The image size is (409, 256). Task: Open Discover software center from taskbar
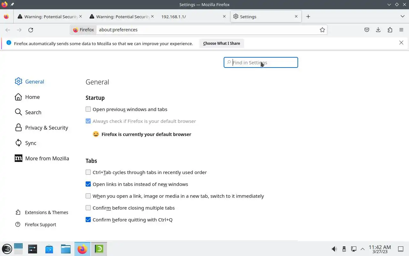[49, 249]
